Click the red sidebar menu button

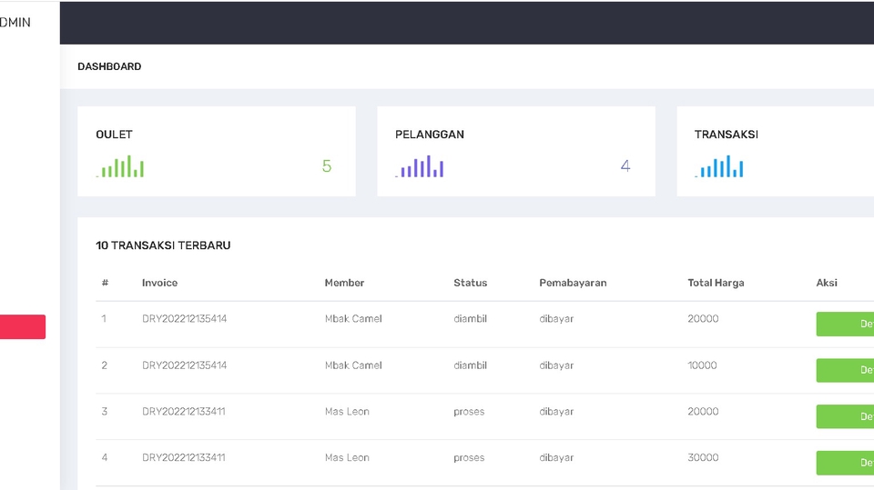pyautogui.click(x=22, y=327)
